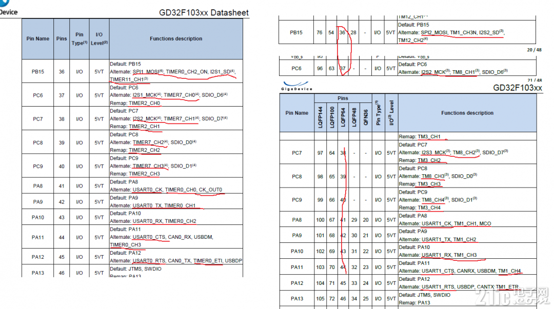Select the "Remap: TM3_CH4" line
This screenshot has width=554, height=309.
[420, 208]
